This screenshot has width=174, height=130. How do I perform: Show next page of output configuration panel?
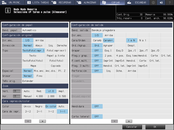129,121
